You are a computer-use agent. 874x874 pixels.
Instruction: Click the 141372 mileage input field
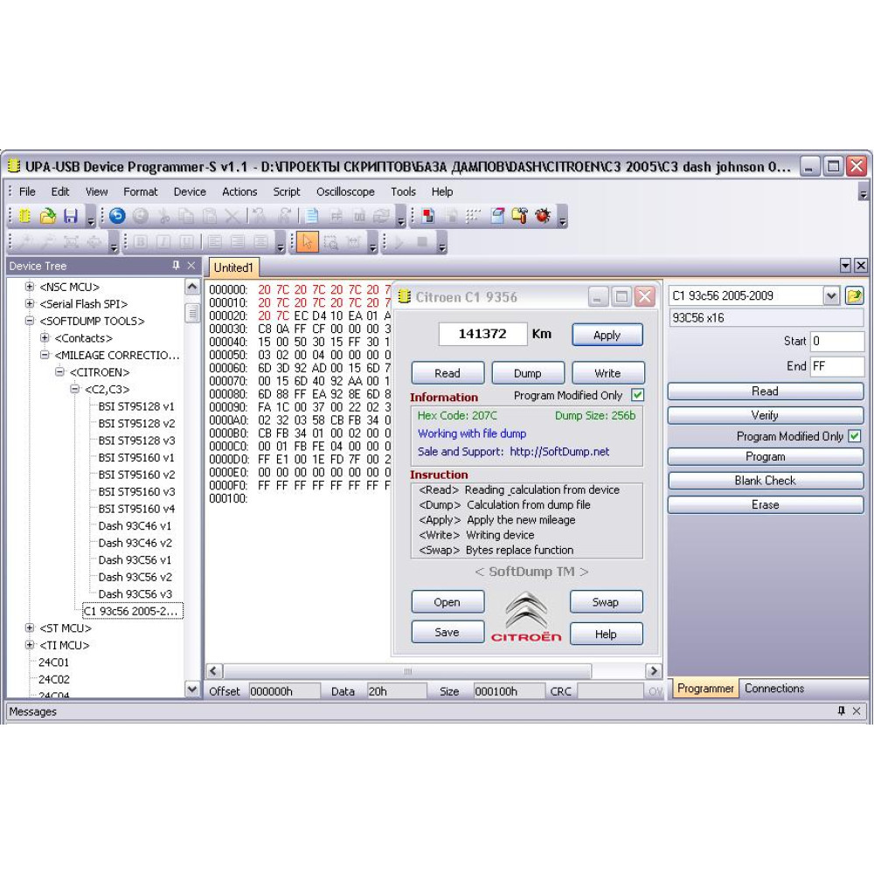click(482, 334)
